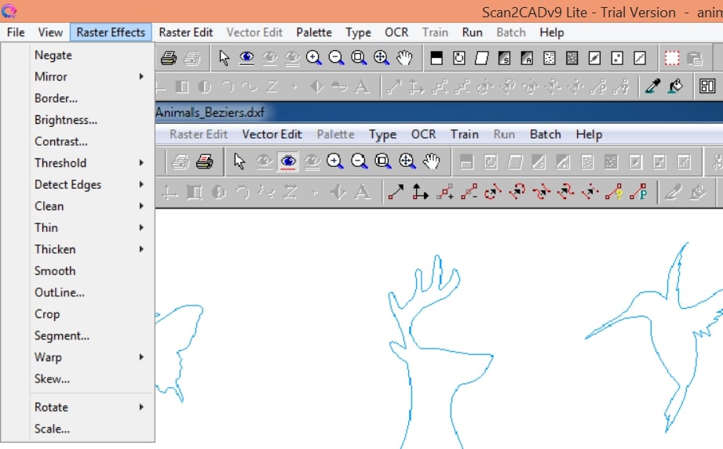
Task: Select the orthogonal line arrows tool
Action: click(x=420, y=192)
